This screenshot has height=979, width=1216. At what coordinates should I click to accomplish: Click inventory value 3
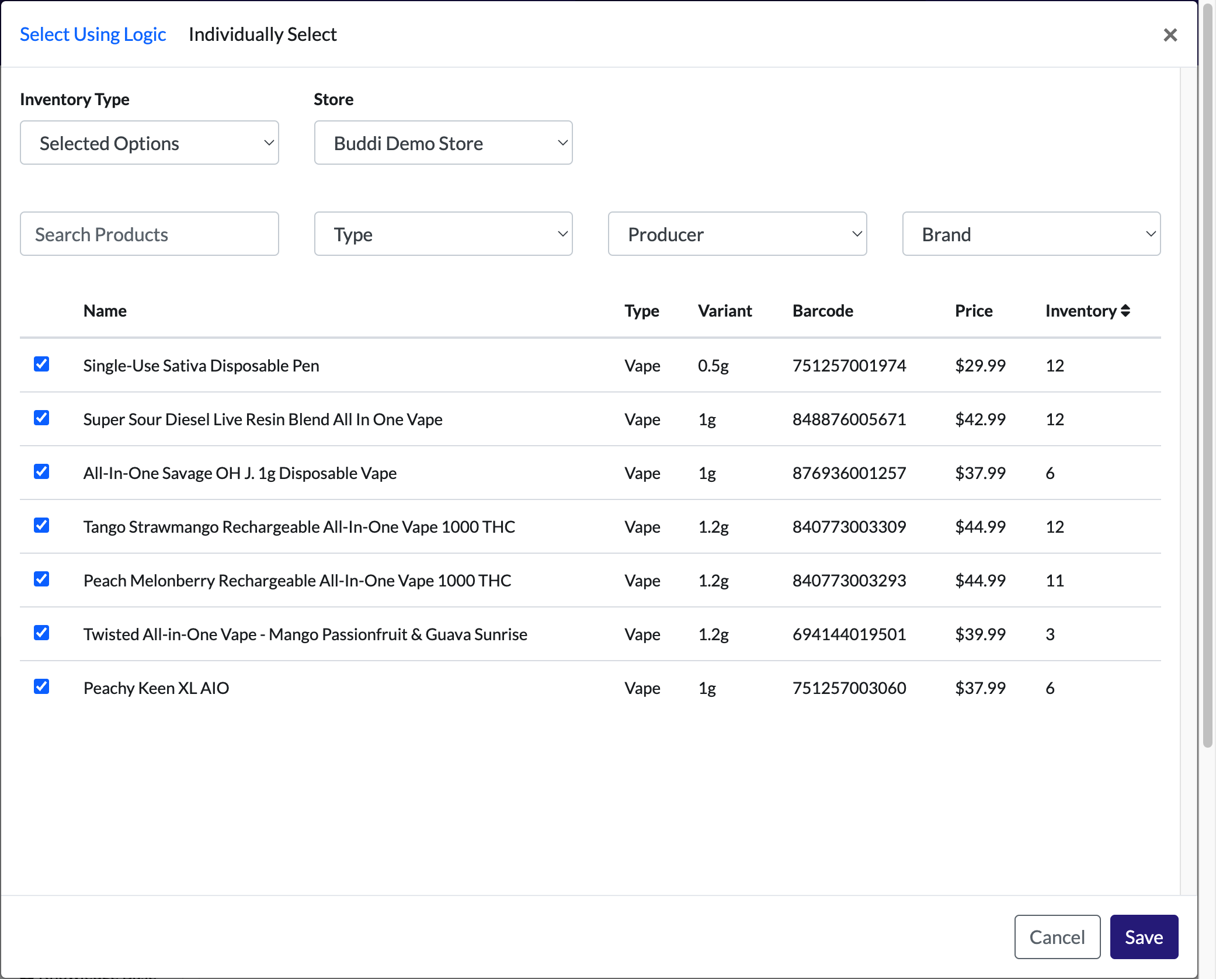click(x=1050, y=634)
